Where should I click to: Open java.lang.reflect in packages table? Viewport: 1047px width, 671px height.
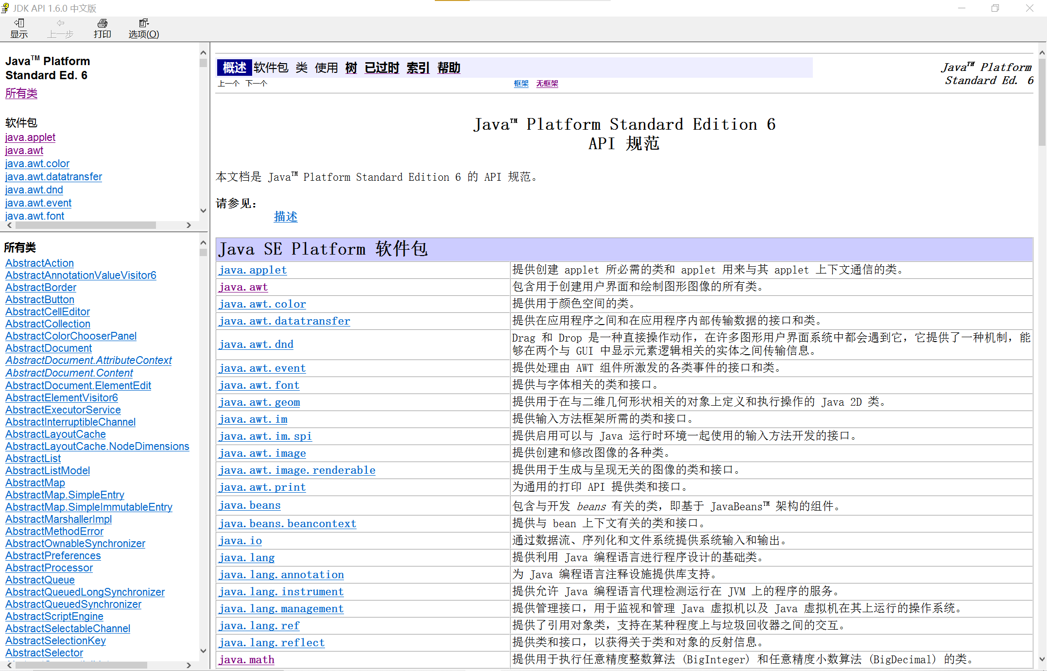272,642
